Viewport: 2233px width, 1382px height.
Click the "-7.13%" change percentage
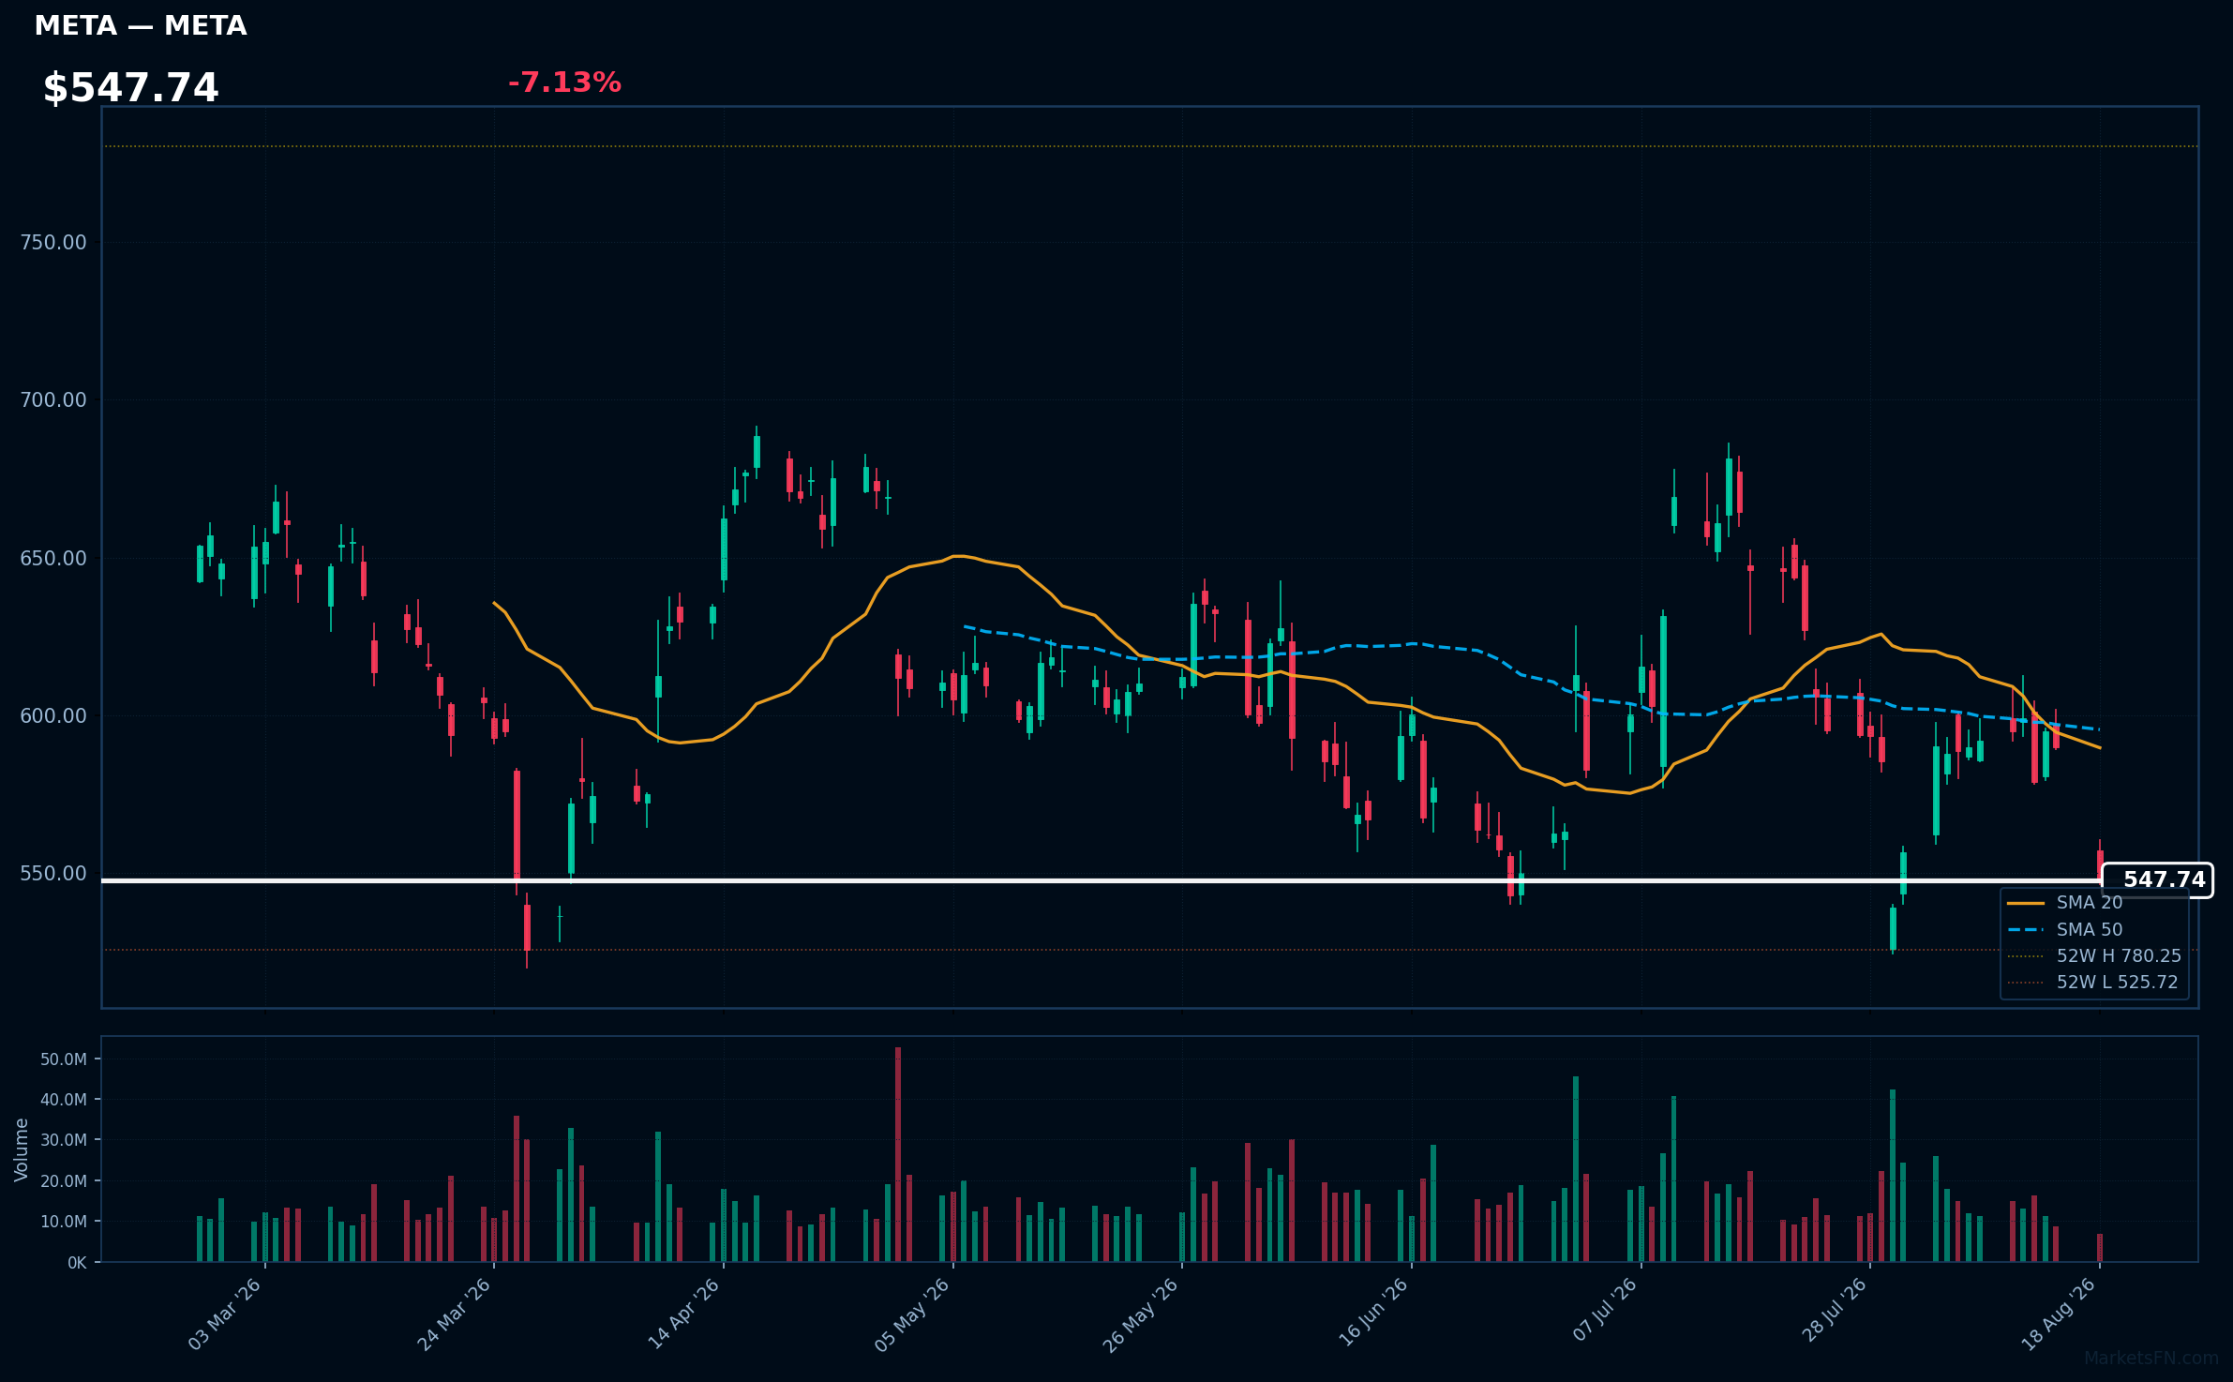(x=564, y=83)
